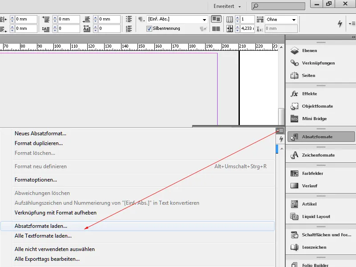
Task: Click the search input field
Action: pos(278,6)
